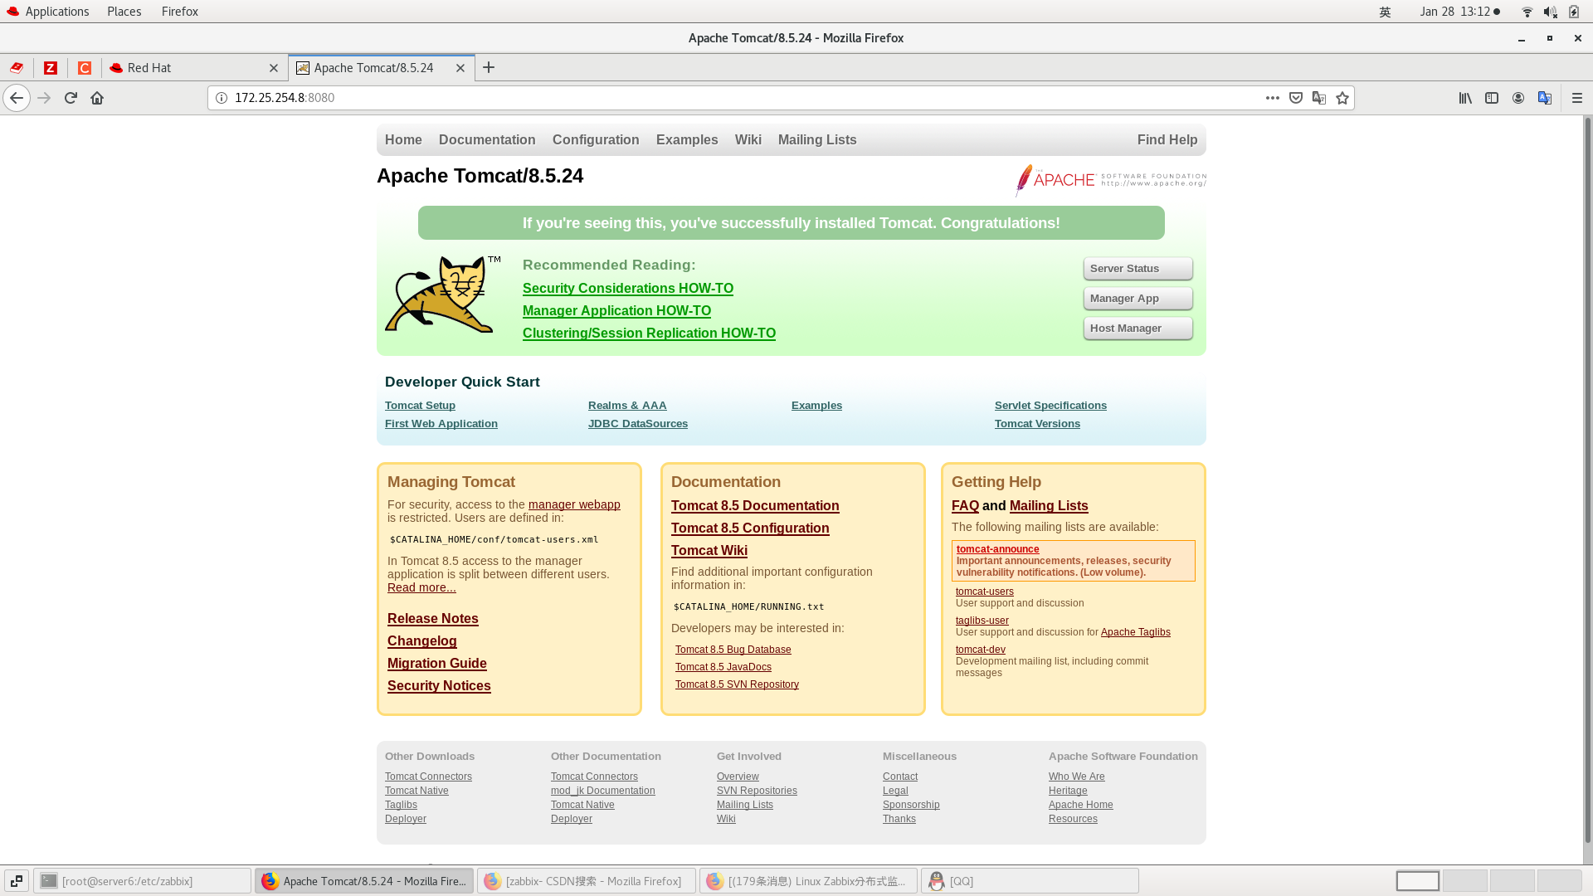Click the Server Status button
Viewport: 1593px width, 896px height.
(1137, 268)
